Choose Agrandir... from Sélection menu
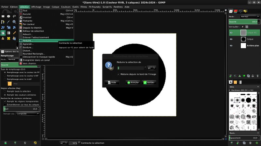The image size is (261, 146). pos(28,44)
